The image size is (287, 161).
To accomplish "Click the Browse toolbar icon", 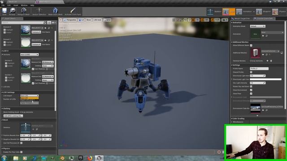I will [12, 12].
